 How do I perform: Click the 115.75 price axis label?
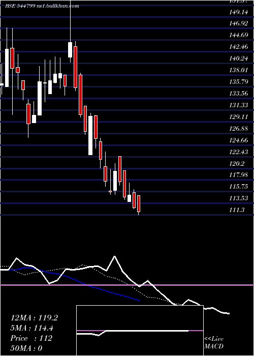[239, 187]
